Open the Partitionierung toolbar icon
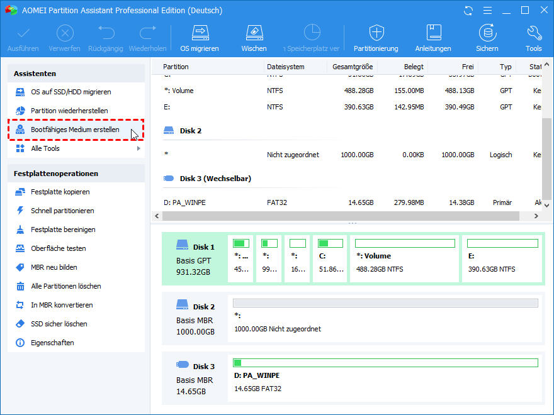This screenshot has width=554, height=415. coord(376,38)
